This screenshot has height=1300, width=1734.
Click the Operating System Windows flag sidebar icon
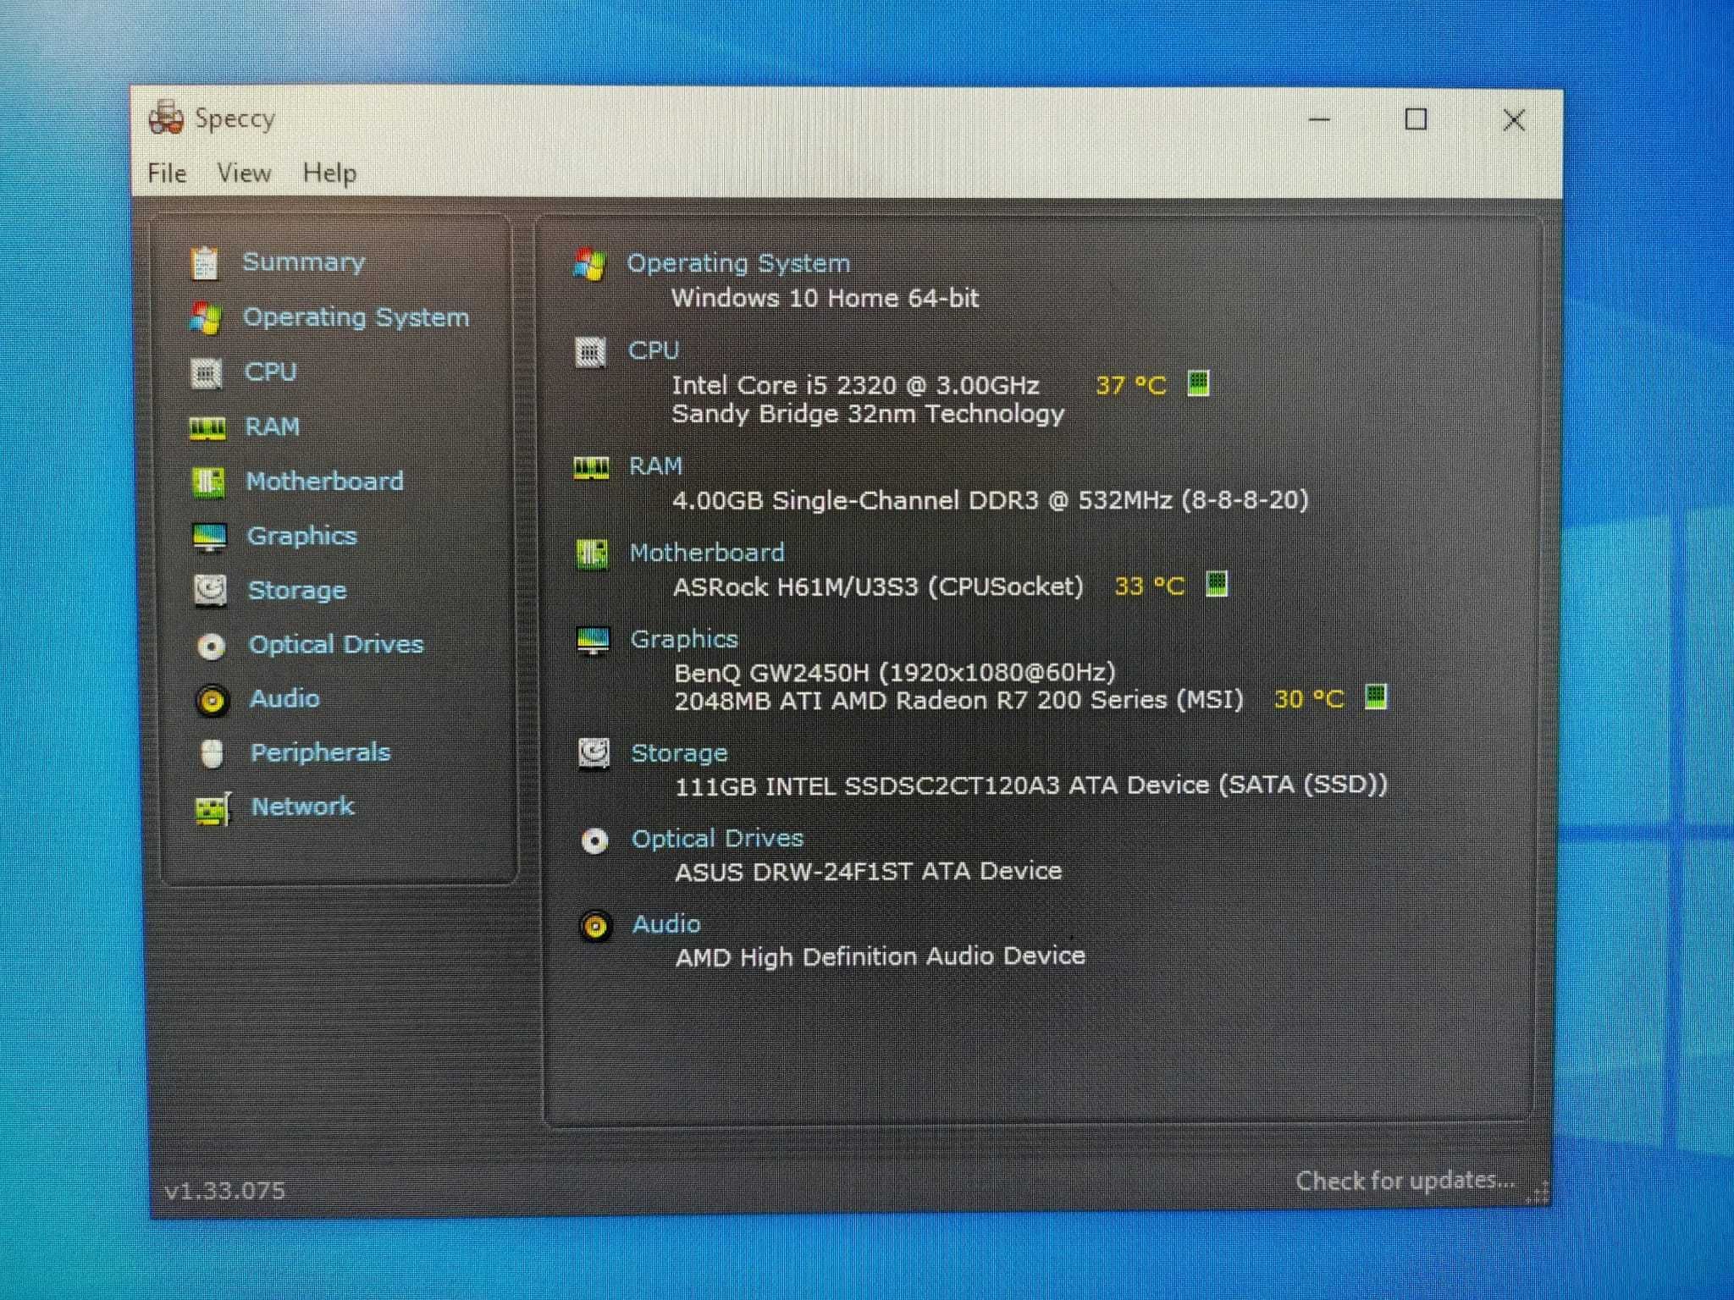[x=206, y=318]
